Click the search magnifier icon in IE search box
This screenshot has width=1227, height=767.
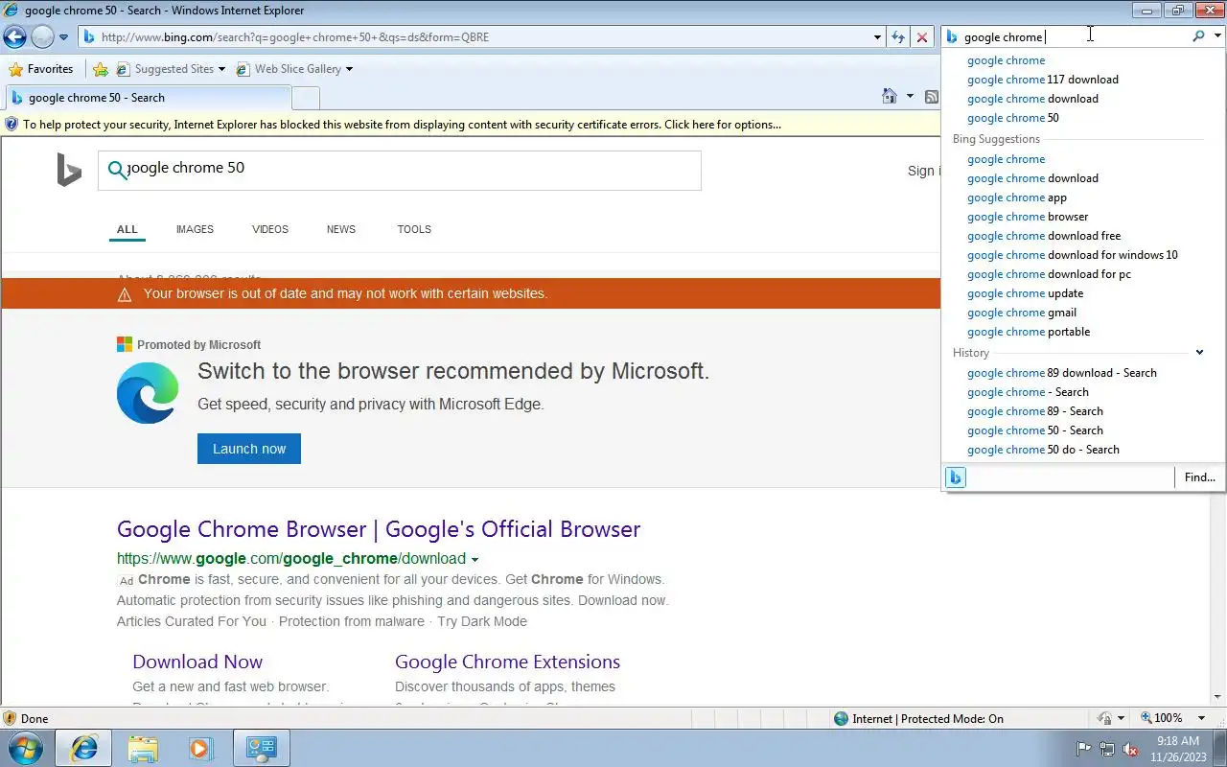(1198, 36)
